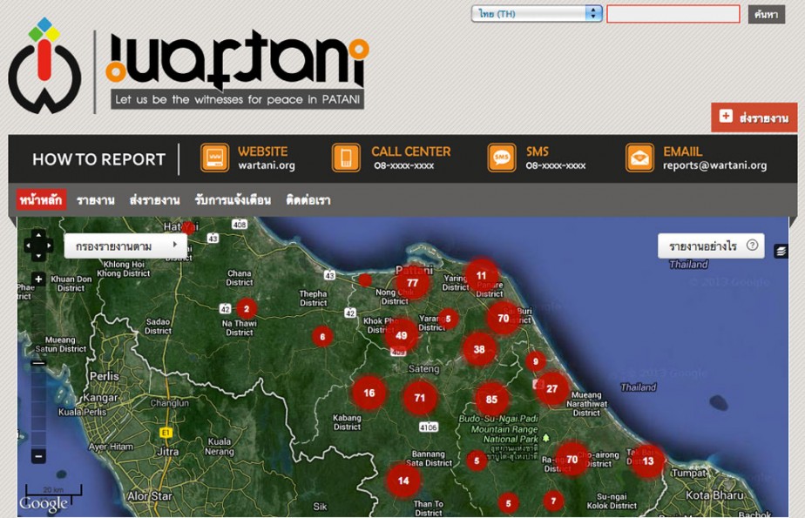Click the map zoom slider handle
The height and width of the screenshot is (518, 805).
[x=38, y=364]
